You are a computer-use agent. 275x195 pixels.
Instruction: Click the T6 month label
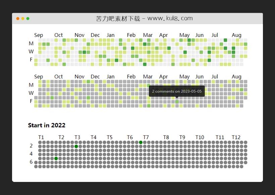pos(130,137)
